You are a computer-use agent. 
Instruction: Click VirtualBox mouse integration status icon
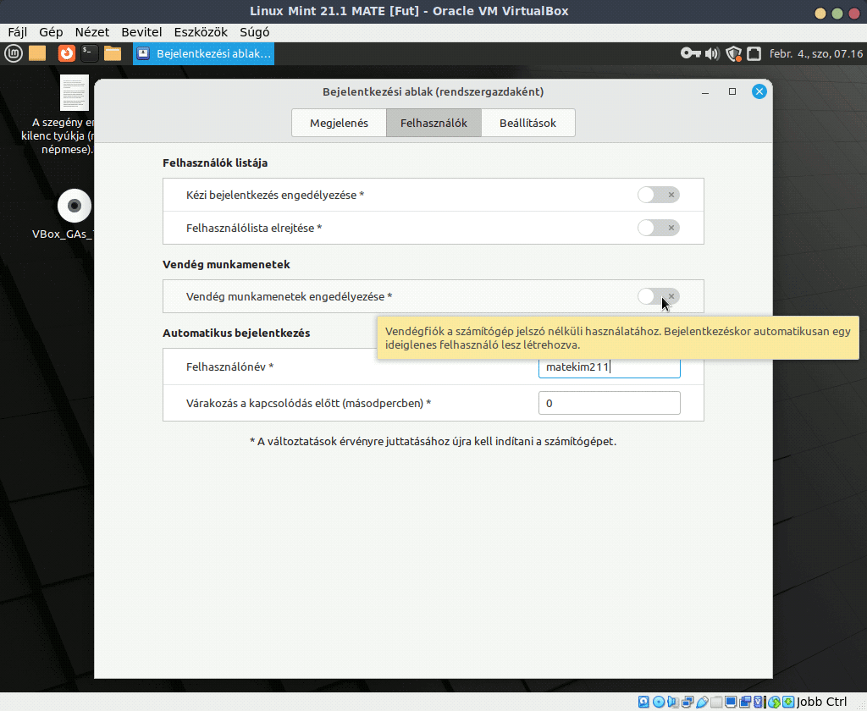(774, 702)
